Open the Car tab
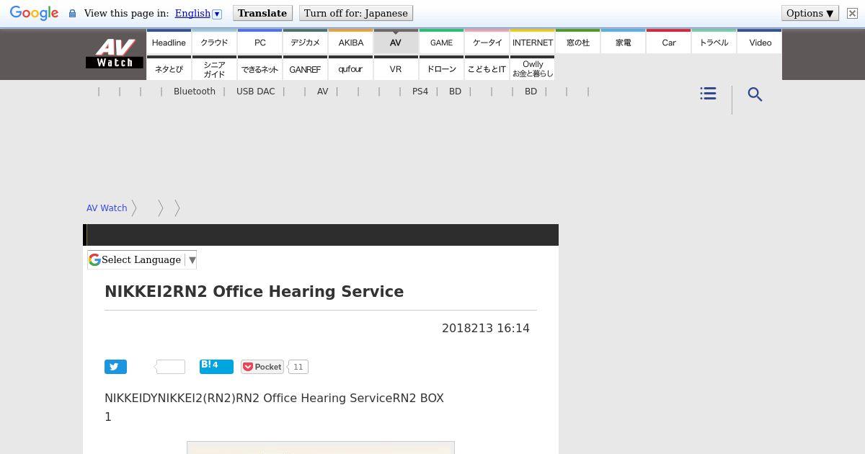 pyautogui.click(x=668, y=43)
